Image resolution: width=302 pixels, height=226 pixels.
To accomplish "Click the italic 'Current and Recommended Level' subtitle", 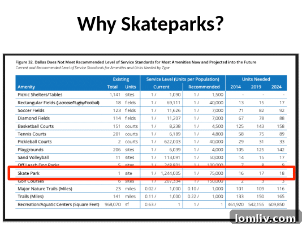I will [x=92, y=67].
